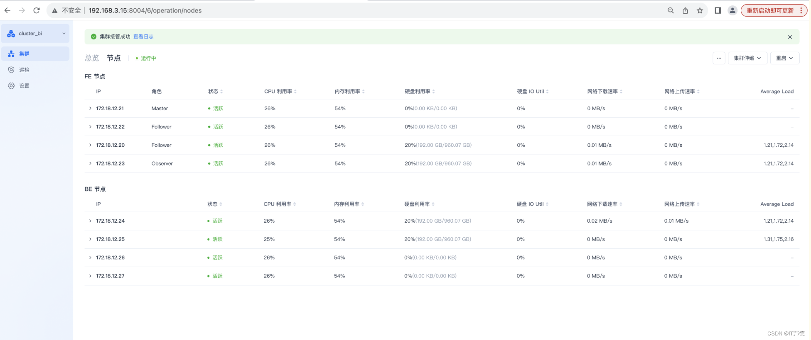Click the not-secure warning icon
Viewport: 811px width, 340px height.
pos(54,10)
